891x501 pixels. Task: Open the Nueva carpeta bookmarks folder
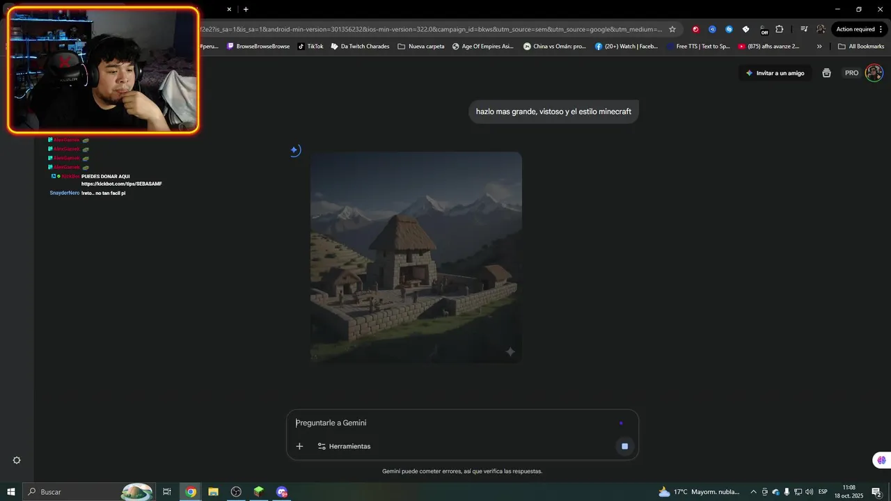pyautogui.click(x=420, y=47)
